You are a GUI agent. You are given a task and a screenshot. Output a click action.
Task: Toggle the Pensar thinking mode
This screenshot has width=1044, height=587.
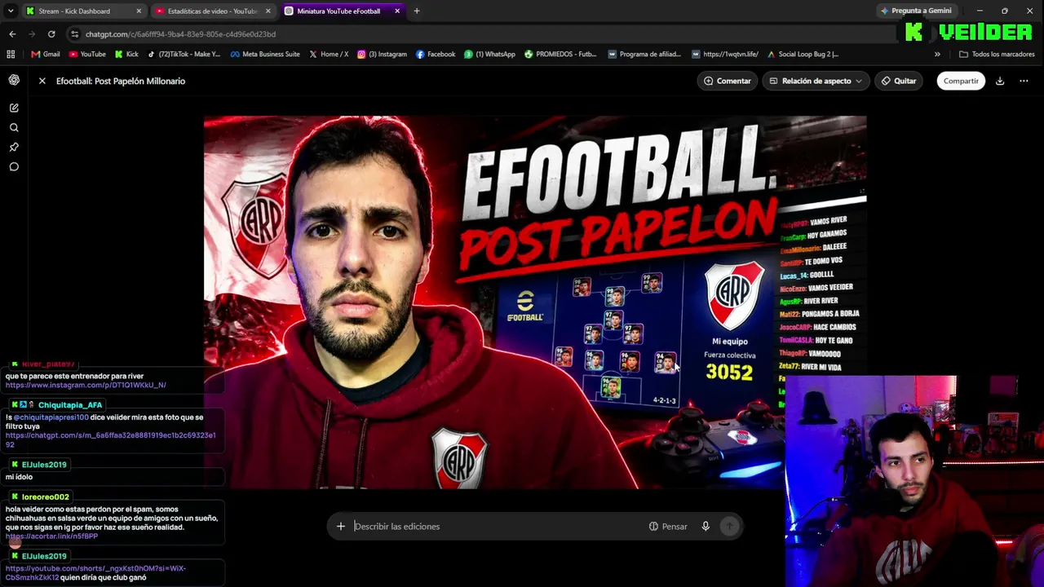point(668,527)
